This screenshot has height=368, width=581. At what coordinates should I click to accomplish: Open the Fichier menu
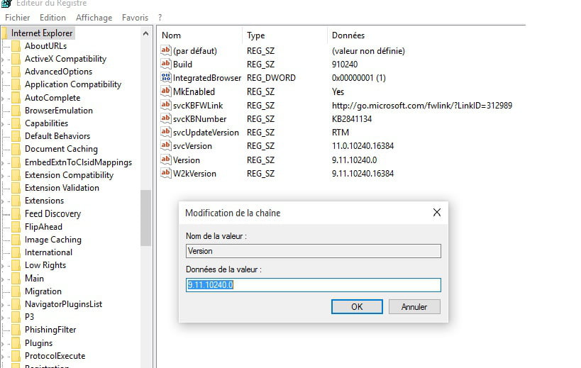18,18
